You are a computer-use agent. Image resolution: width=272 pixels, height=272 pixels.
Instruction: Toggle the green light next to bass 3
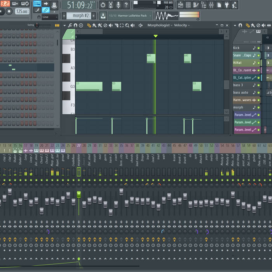point(259,85)
